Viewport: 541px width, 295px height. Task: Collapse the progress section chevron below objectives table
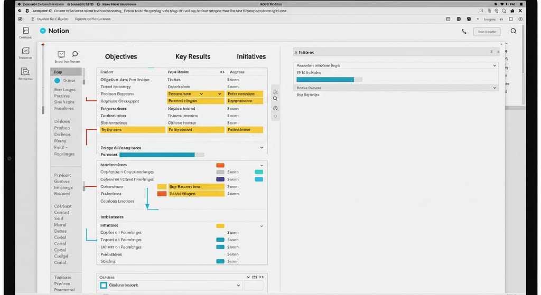tap(262, 148)
